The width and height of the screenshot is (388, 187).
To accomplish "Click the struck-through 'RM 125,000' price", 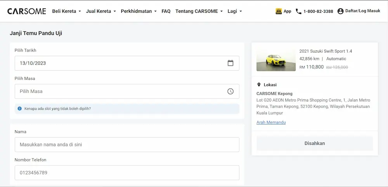I will tap(337, 67).
